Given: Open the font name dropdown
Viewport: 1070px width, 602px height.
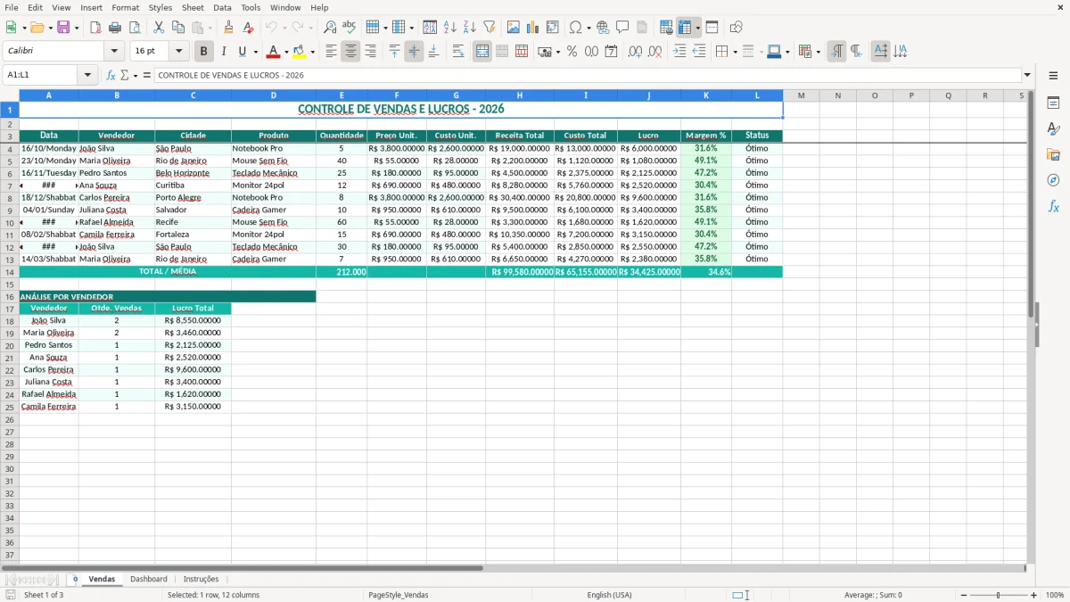Looking at the screenshot, I should point(114,52).
